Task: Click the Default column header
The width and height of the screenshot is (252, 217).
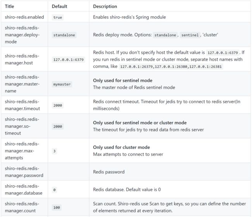Action: [59, 7]
